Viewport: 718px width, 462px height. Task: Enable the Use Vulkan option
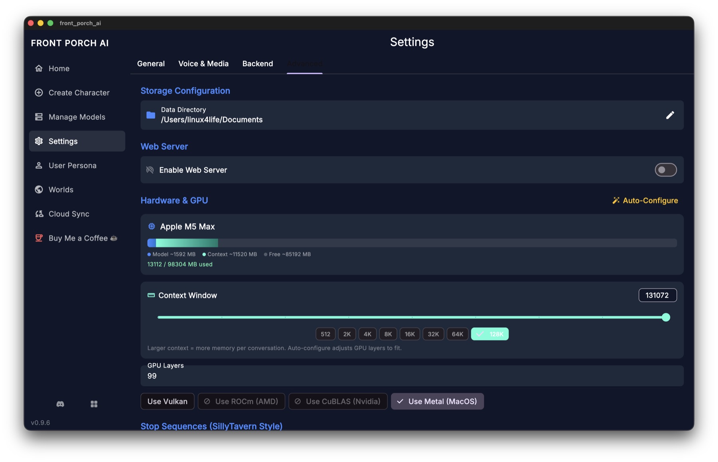pos(168,401)
